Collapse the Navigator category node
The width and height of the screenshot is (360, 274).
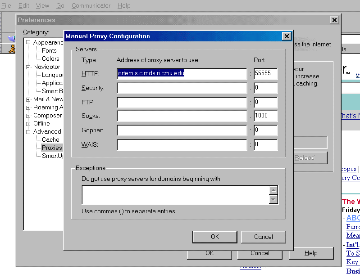[28, 67]
